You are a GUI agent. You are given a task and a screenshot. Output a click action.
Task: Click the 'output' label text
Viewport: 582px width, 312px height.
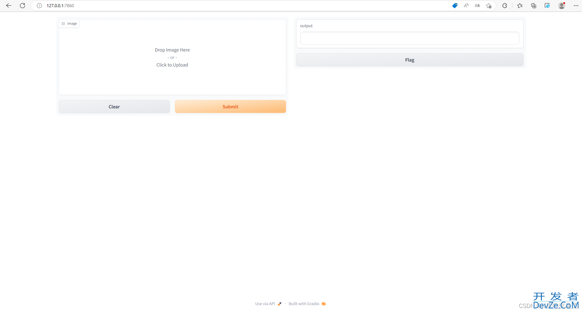pyautogui.click(x=306, y=26)
